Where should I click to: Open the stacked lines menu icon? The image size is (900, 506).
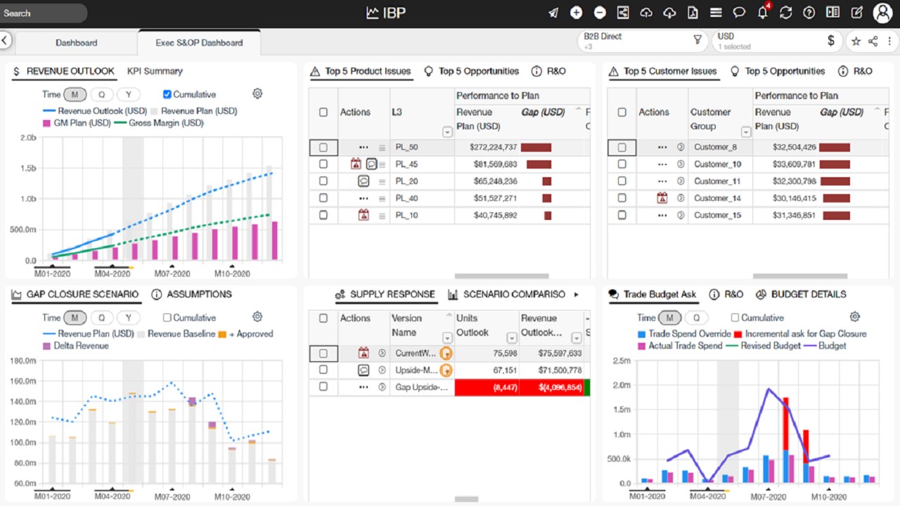pyautogui.click(x=716, y=13)
